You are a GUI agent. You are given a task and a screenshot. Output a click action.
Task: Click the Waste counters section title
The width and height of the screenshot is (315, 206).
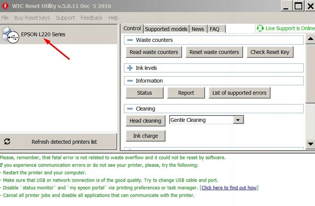pyautogui.click(x=154, y=40)
